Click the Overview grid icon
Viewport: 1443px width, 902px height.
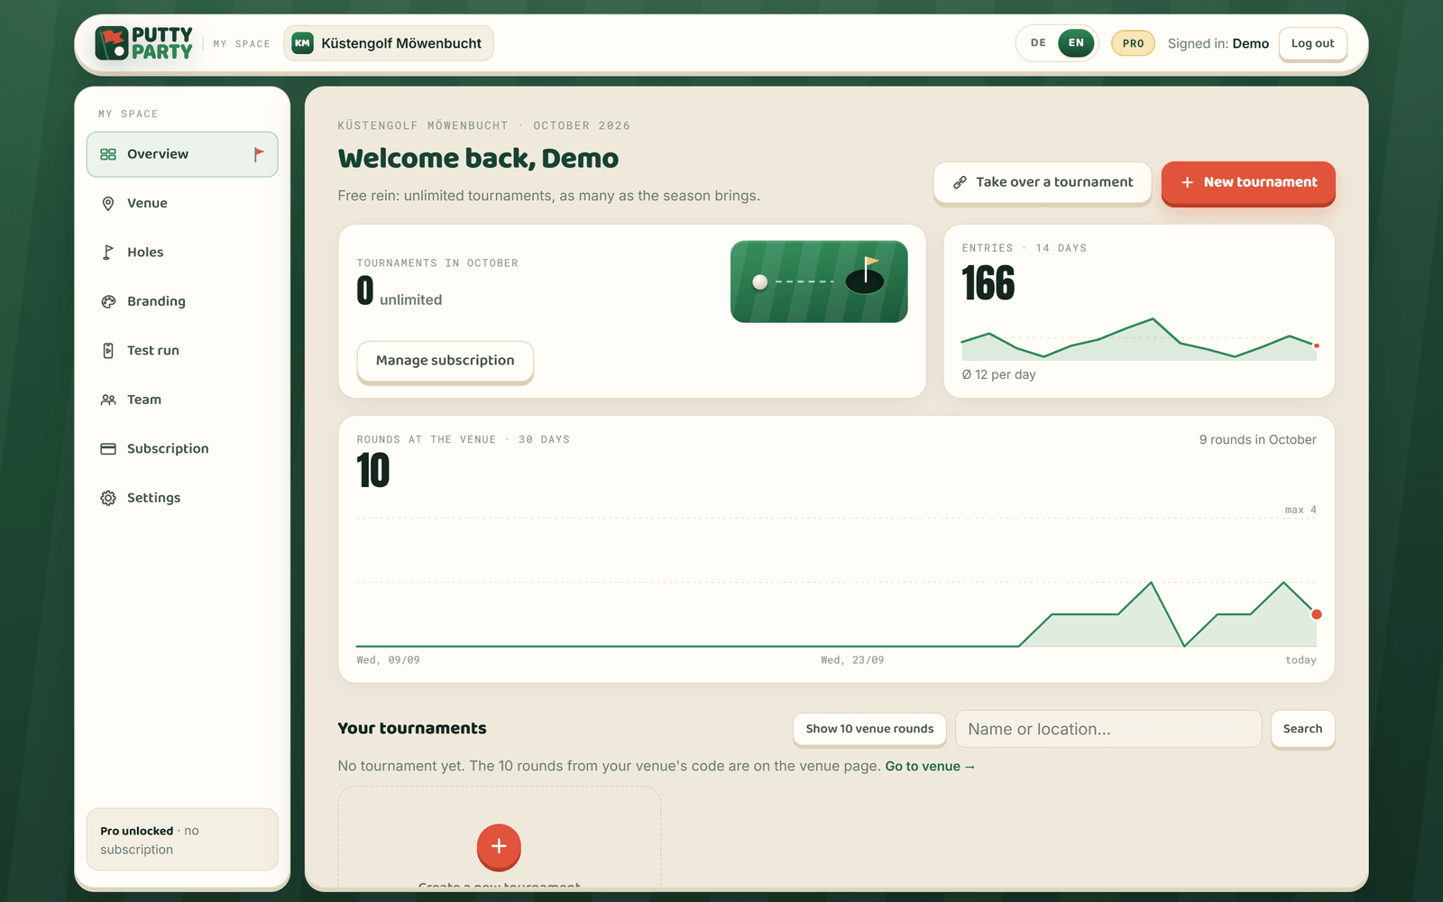click(108, 154)
